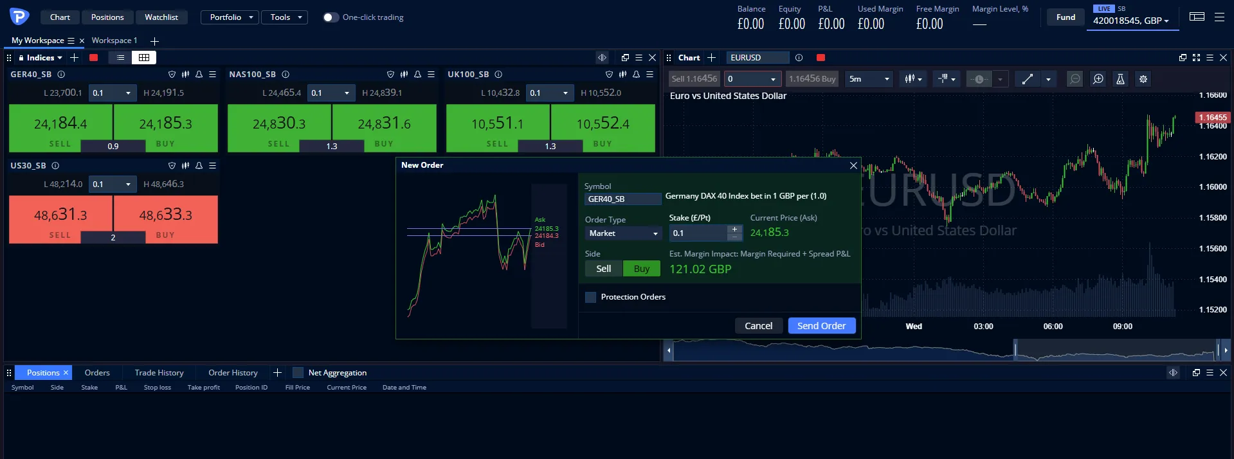Open GER40_SB stake size dropdown
1234x459 pixels.
[x=113, y=93]
